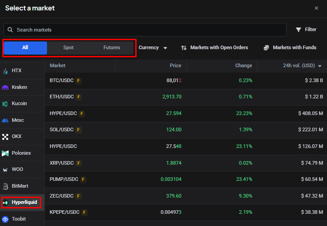Select the WOO exchange label
Screen dimensions: 327x226
click(x=18, y=170)
